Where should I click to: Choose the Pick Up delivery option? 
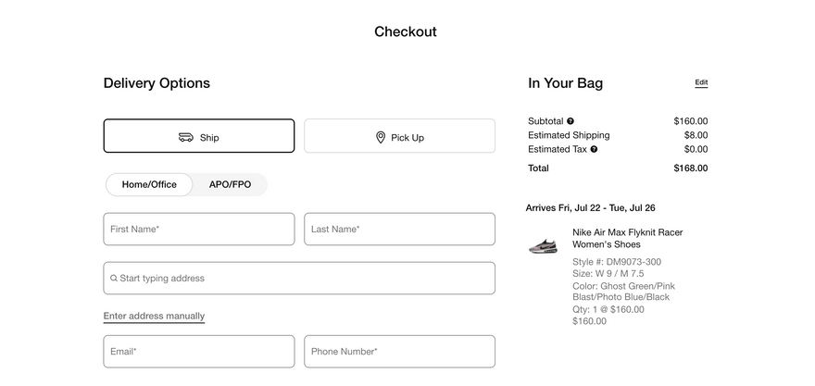[x=399, y=136]
